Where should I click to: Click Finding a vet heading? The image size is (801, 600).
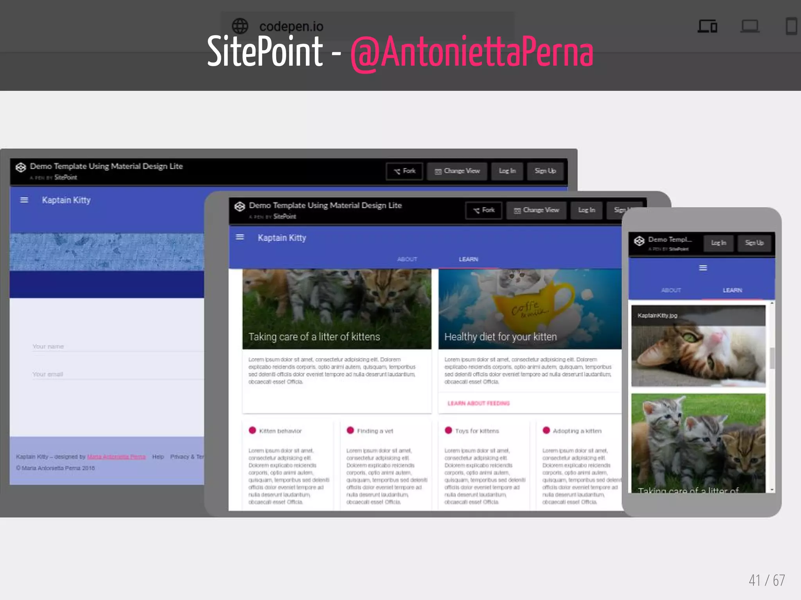tap(375, 431)
